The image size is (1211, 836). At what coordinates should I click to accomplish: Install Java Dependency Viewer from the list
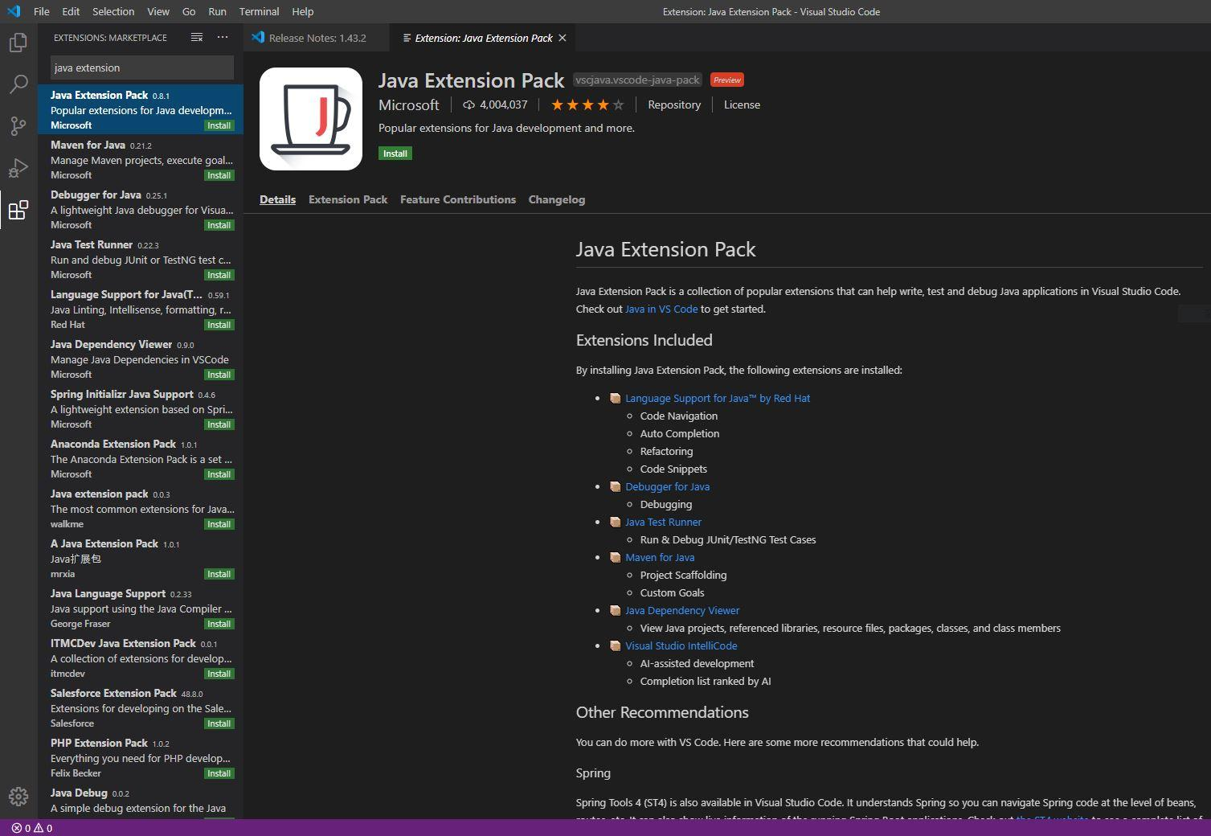click(x=219, y=375)
